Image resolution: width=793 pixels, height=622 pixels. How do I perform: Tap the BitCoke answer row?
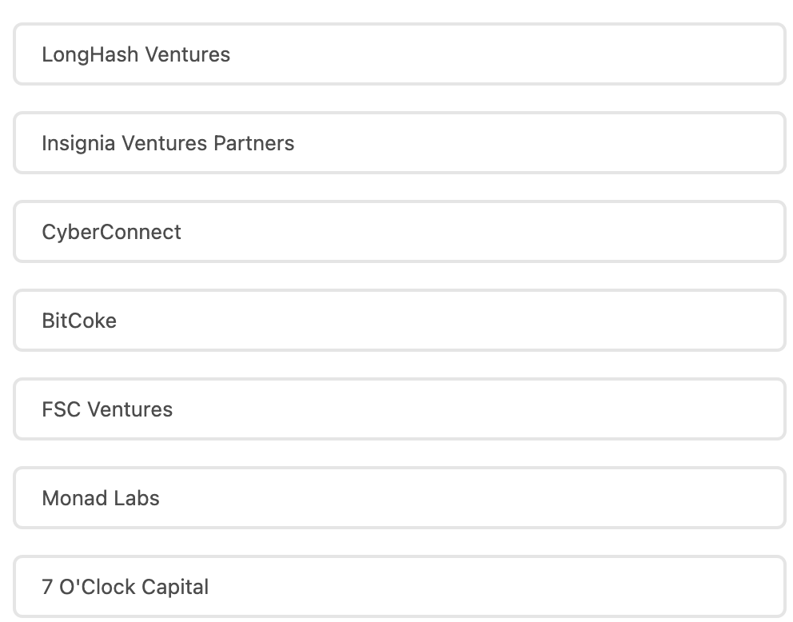click(400, 321)
